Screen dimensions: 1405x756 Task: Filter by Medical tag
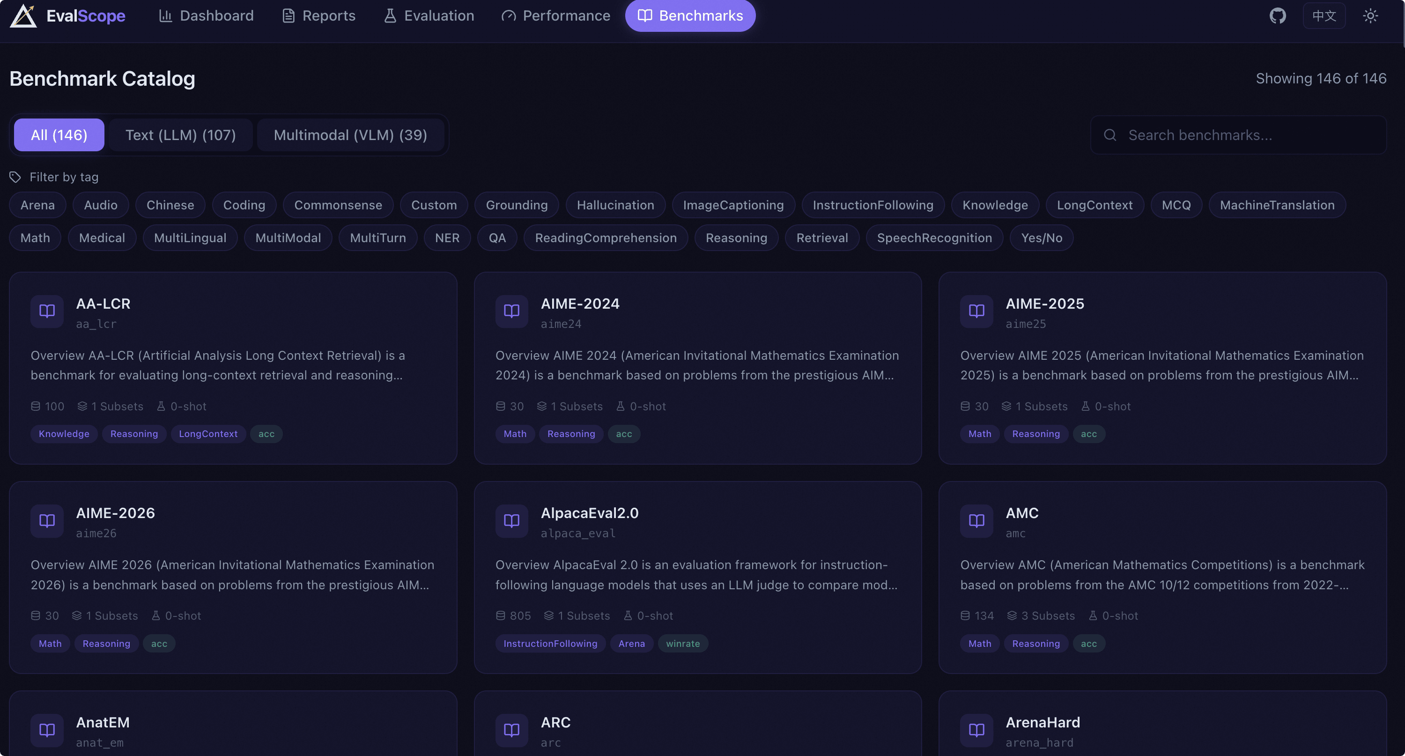pyautogui.click(x=102, y=238)
